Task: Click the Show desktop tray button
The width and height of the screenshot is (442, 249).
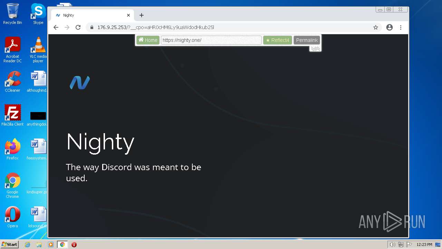Action: click(438, 245)
